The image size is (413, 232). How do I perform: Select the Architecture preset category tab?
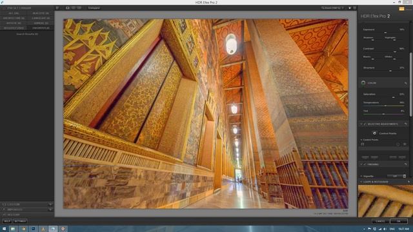pyautogui.click(x=14, y=18)
